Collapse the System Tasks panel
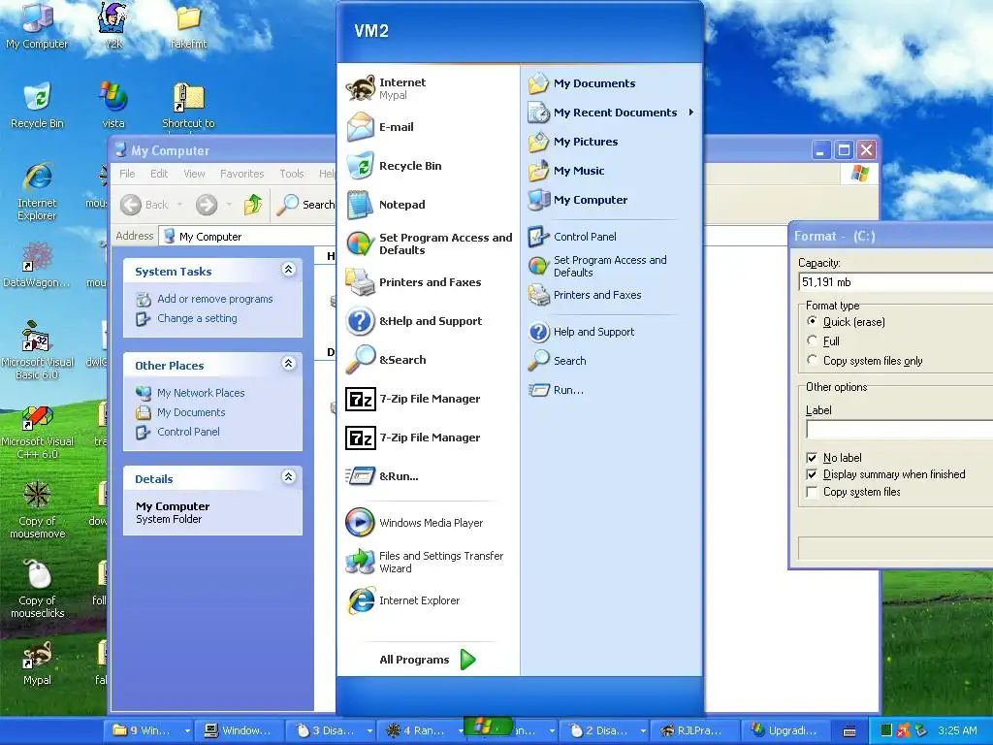The width and height of the screenshot is (993, 745). coord(288,270)
